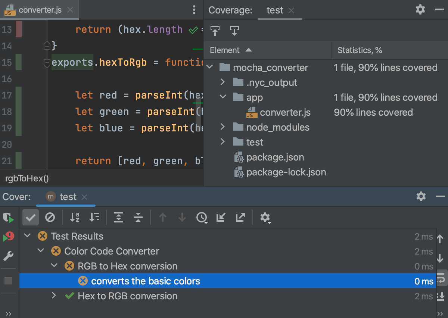The width and height of the screenshot is (448, 318).
Task: Expand the node_modules folder
Action: (223, 127)
